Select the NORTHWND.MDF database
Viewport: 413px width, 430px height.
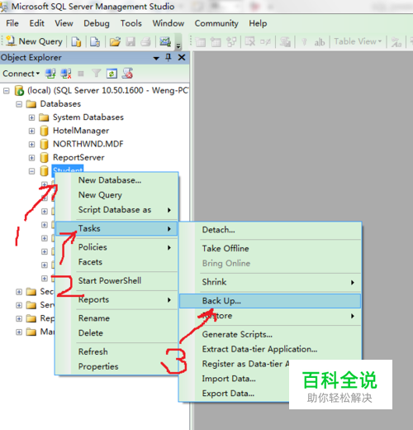pos(88,144)
